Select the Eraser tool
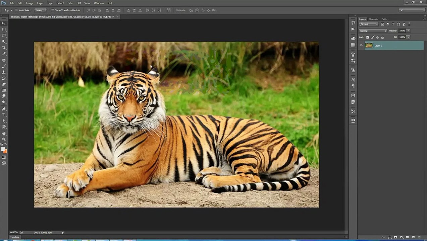 [x=4, y=84]
